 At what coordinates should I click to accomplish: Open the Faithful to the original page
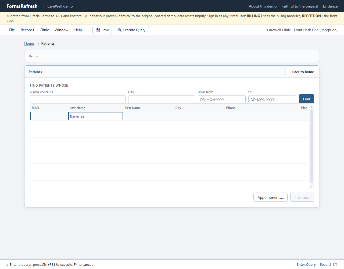pyautogui.click(x=300, y=6)
